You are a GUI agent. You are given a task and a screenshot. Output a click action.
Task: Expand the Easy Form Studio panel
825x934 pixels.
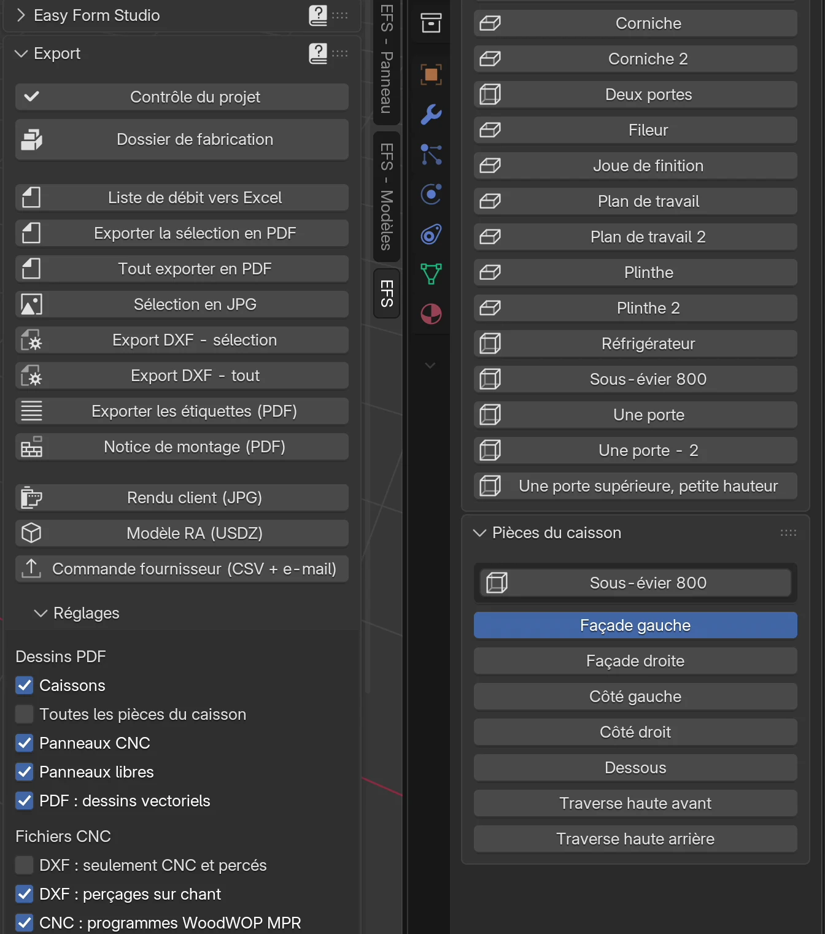pyautogui.click(x=21, y=15)
